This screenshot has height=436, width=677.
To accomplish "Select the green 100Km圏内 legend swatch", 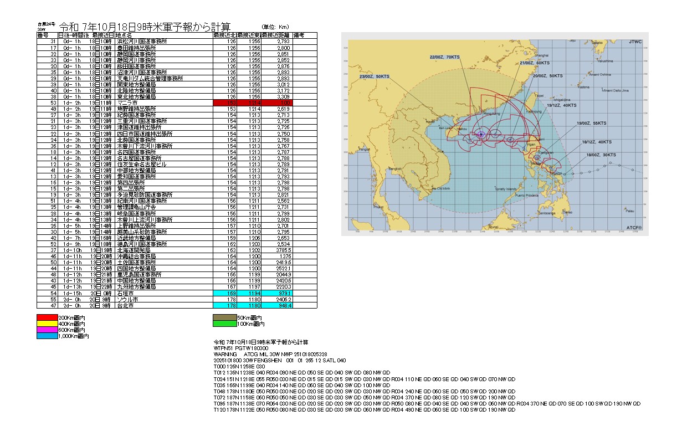I will point(225,324).
